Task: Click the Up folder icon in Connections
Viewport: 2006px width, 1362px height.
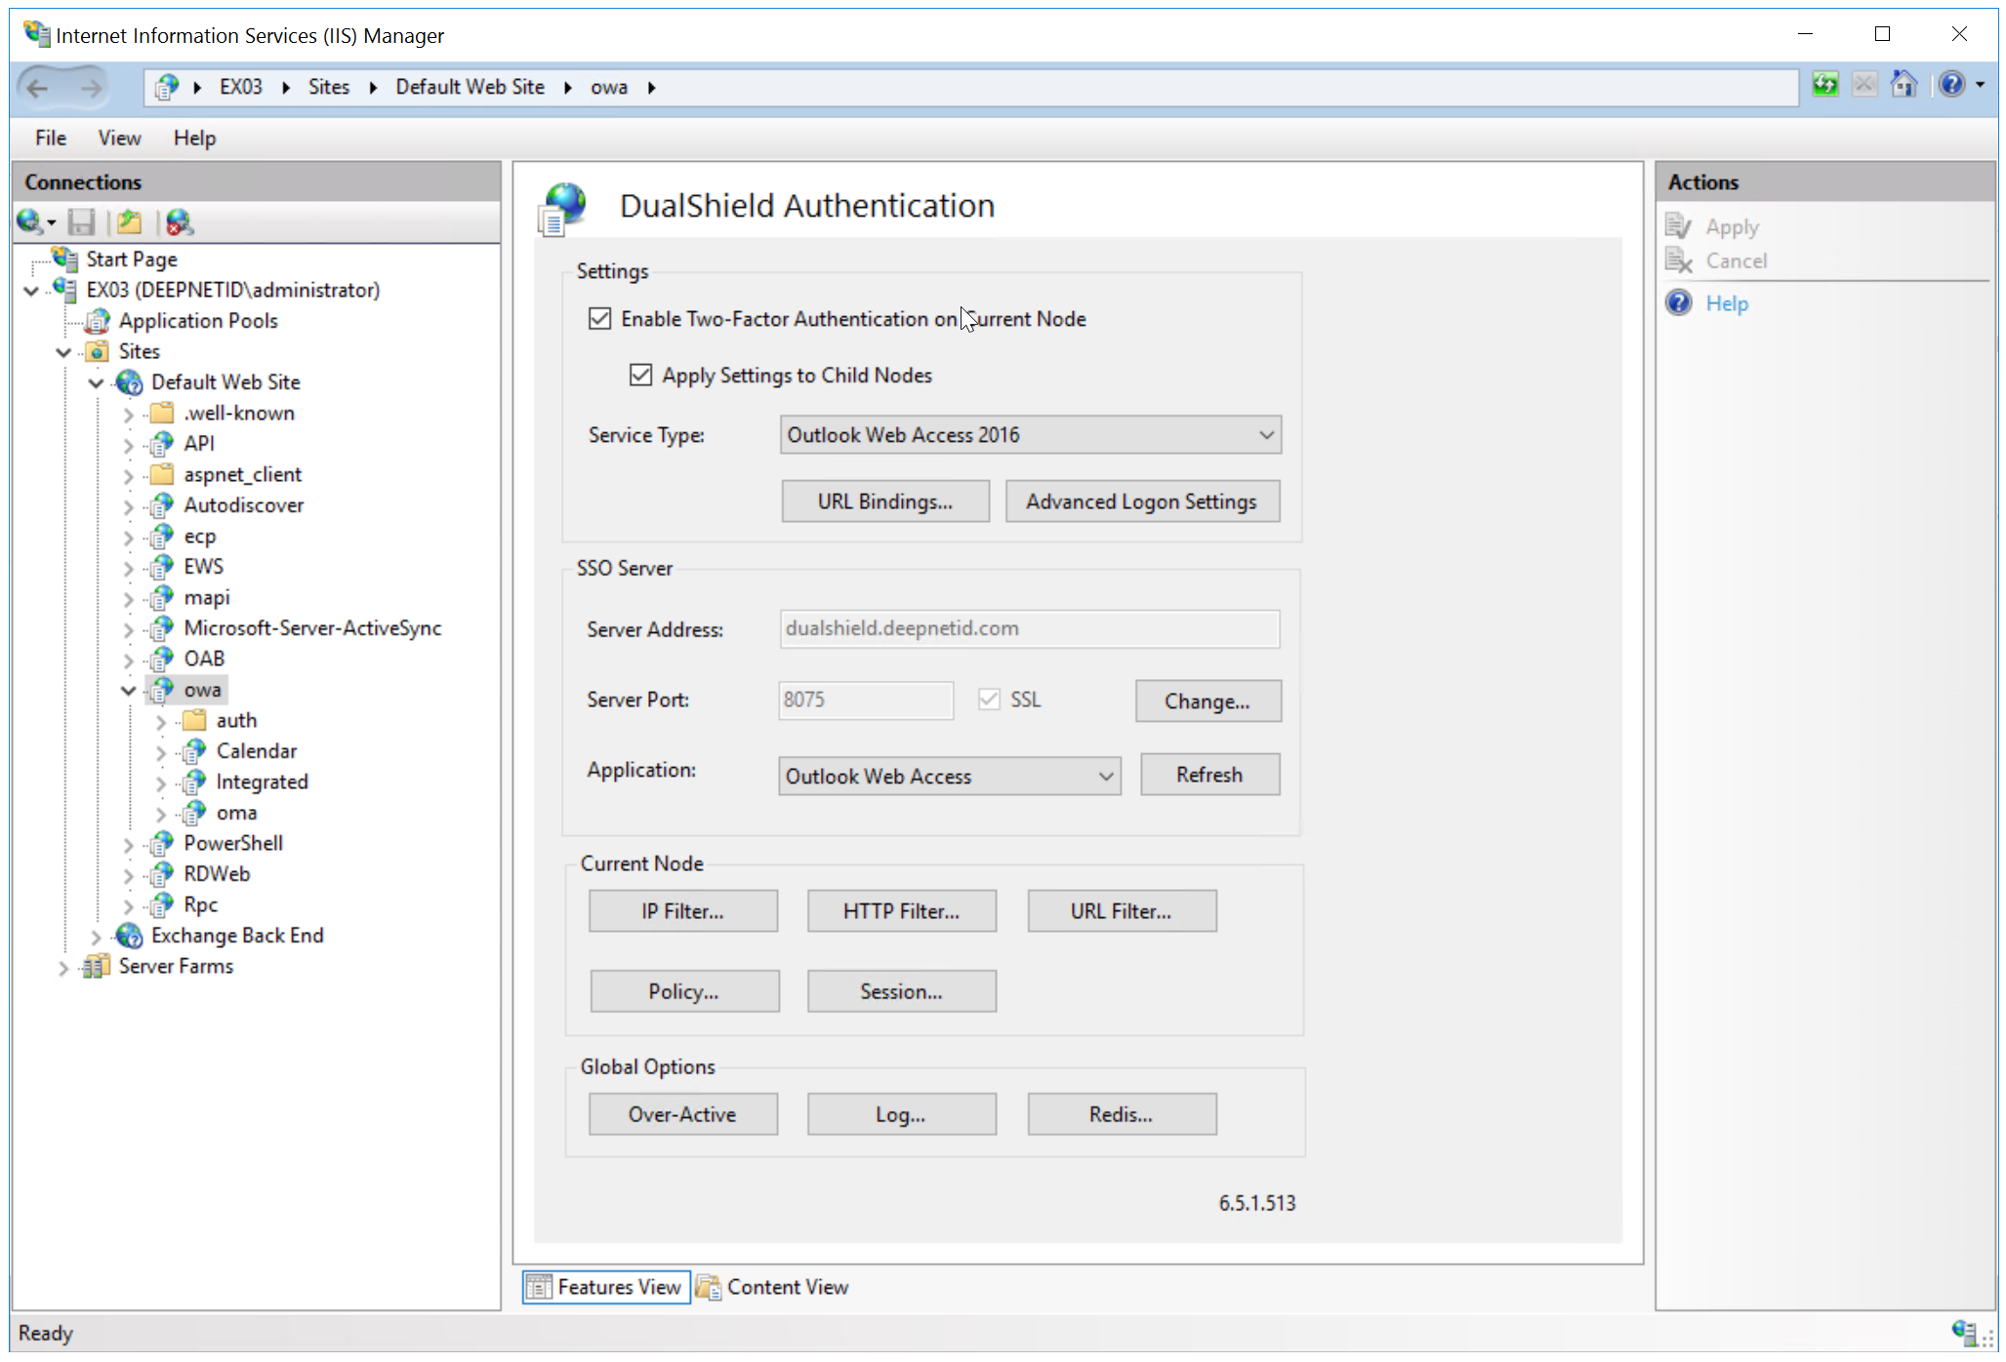Action: [129, 223]
